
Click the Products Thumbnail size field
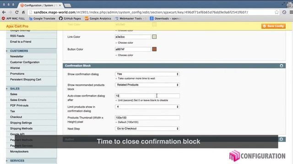[147, 118]
